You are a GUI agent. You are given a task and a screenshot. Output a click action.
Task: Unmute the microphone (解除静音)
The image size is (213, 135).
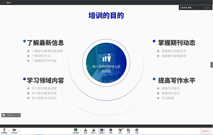click(x=4, y=131)
